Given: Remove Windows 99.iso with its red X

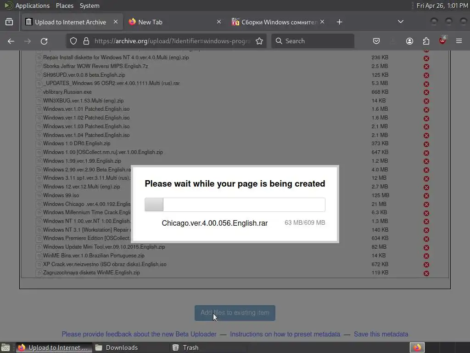Looking at the screenshot, I should [x=426, y=196].
